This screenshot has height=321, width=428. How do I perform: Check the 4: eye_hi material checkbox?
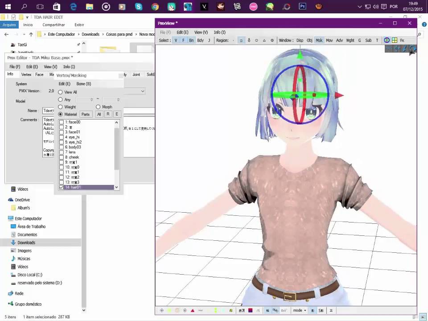click(x=62, y=137)
